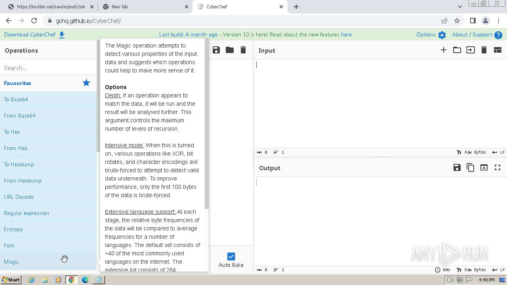
Task: Select the From Hexdump operation
Action: click(48, 180)
